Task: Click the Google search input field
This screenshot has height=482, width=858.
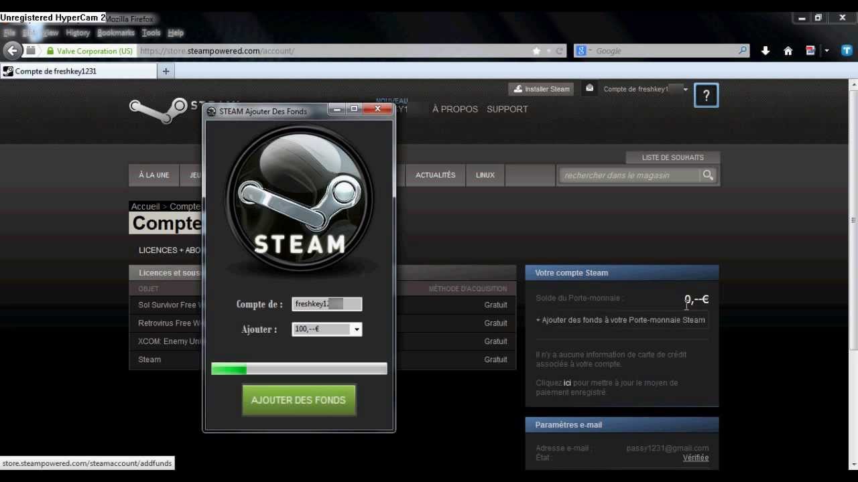Action: pyautogui.click(x=664, y=51)
